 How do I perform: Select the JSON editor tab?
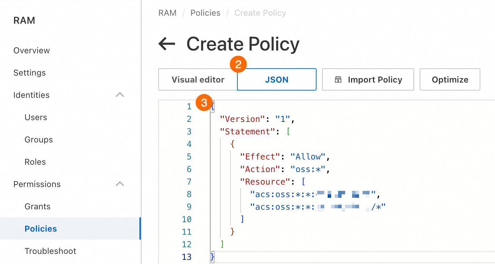tap(276, 80)
